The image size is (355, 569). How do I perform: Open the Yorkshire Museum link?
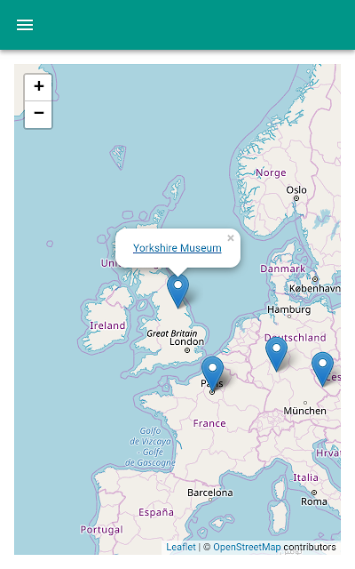pos(177,248)
